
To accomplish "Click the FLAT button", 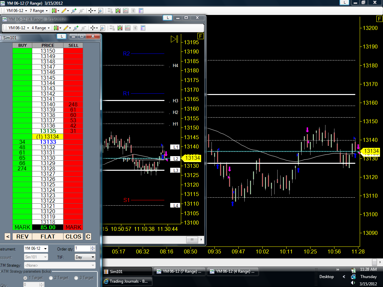I will coord(48,237).
